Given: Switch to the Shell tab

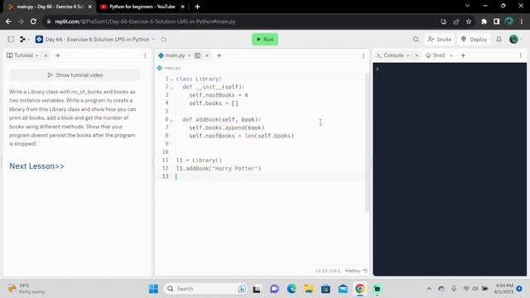Looking at the screenshot, I should [436, 55].
